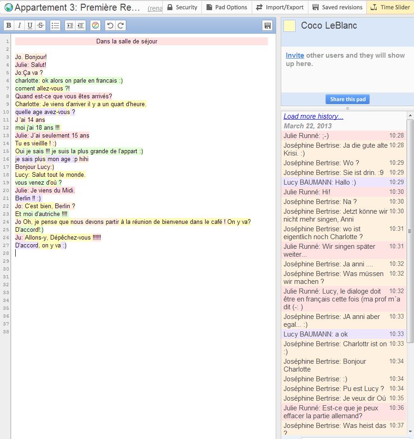Show Saved revisions
The image size is (414, 439).
(337, 7)
